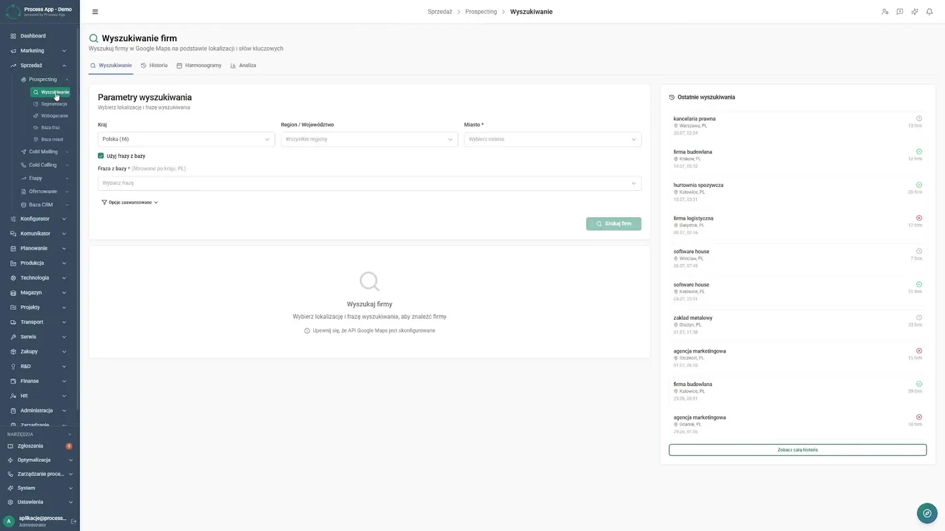Click the status icon on the Białystok search row
945x531 pixels.
click(919, 218)
